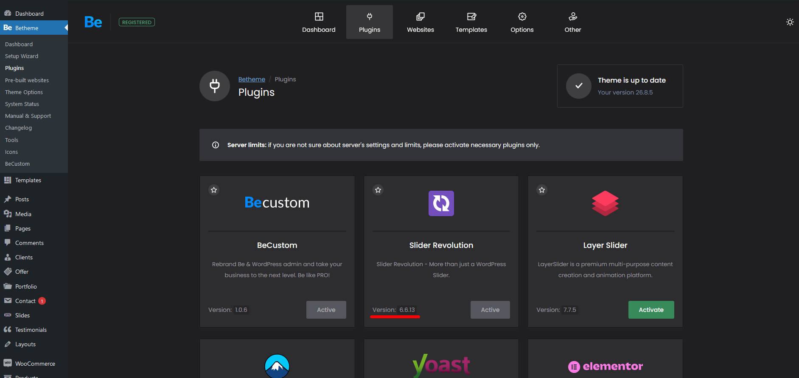Switch to the Templates tab in the top navigation
This screenshot has width=799, height=378.
(x=471, y=22)
